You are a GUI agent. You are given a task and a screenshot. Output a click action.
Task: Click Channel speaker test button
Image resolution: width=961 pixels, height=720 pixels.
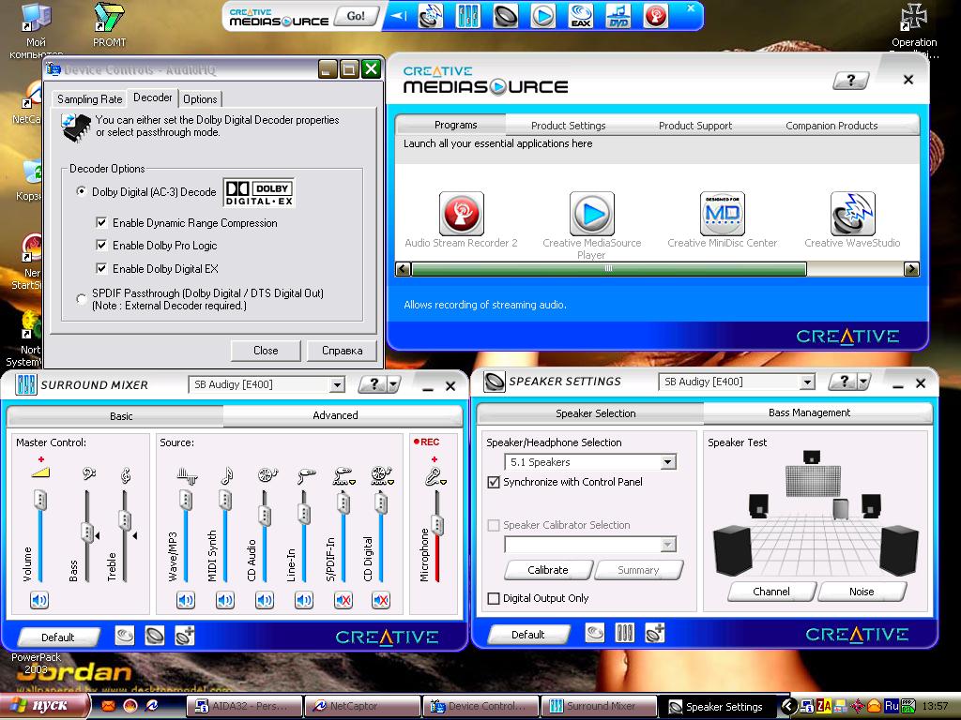pos(771,592)
